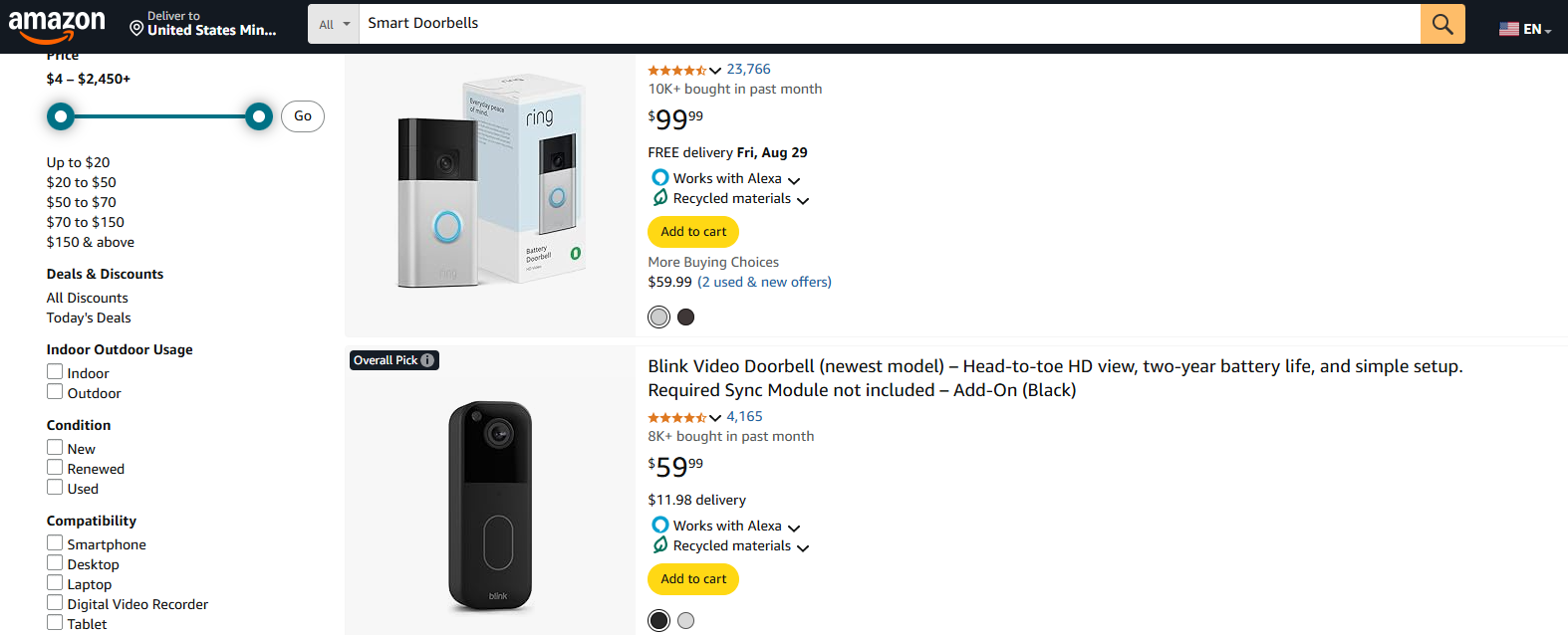Open the All categories search dropdown
Screen dimensions: 1568x635
pyautogui.click(x=333, y=23)
